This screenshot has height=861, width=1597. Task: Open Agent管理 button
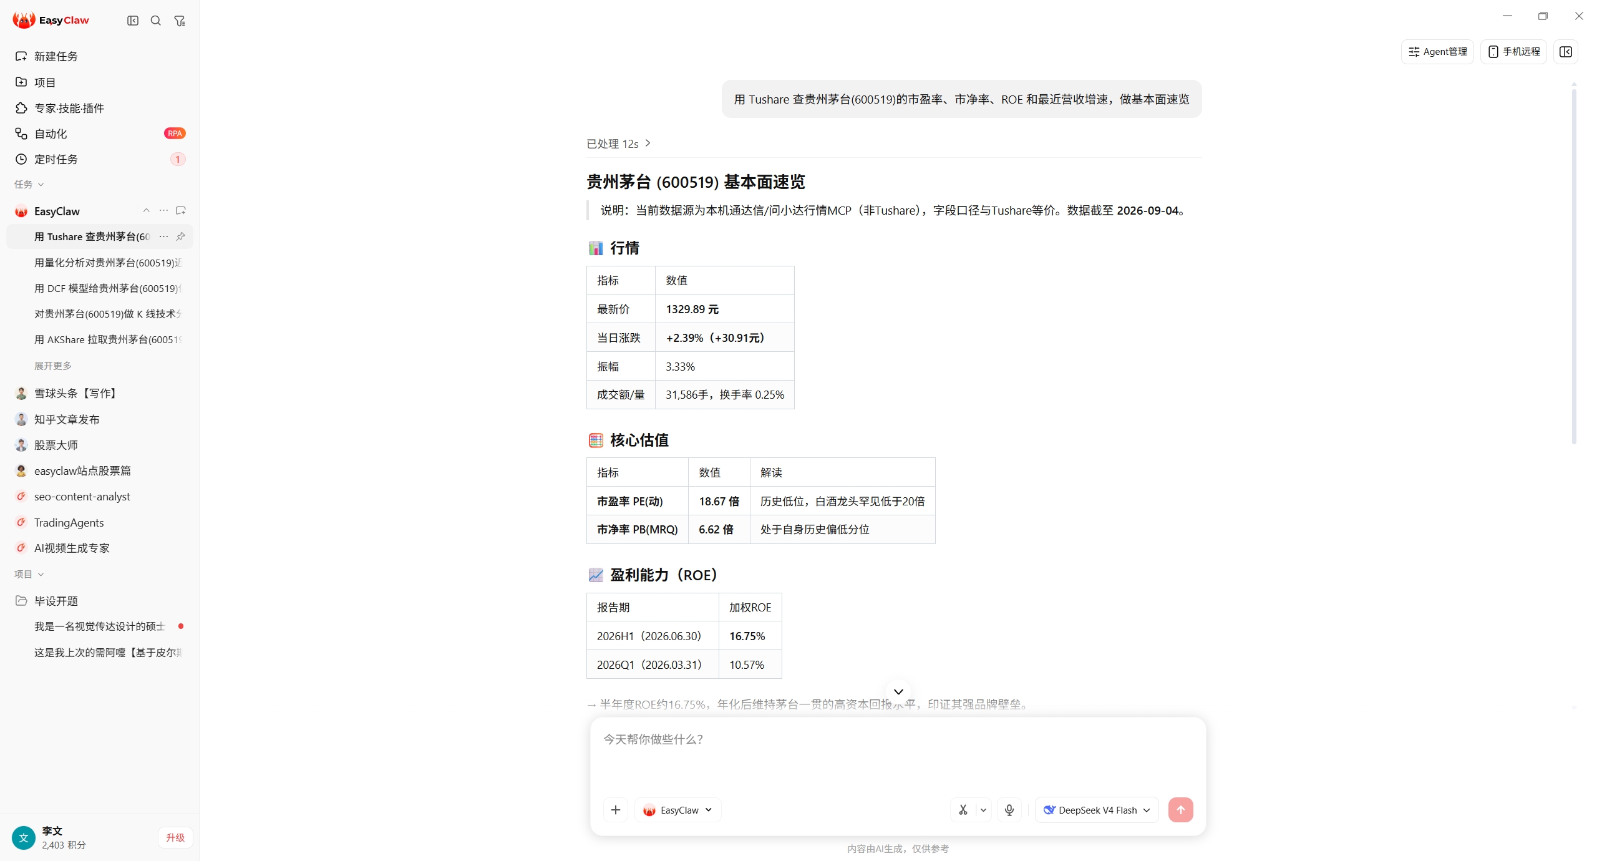tap(1437, 52)
